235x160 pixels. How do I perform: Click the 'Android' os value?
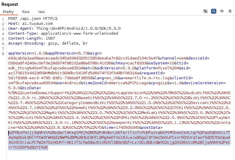coord(72,83)
